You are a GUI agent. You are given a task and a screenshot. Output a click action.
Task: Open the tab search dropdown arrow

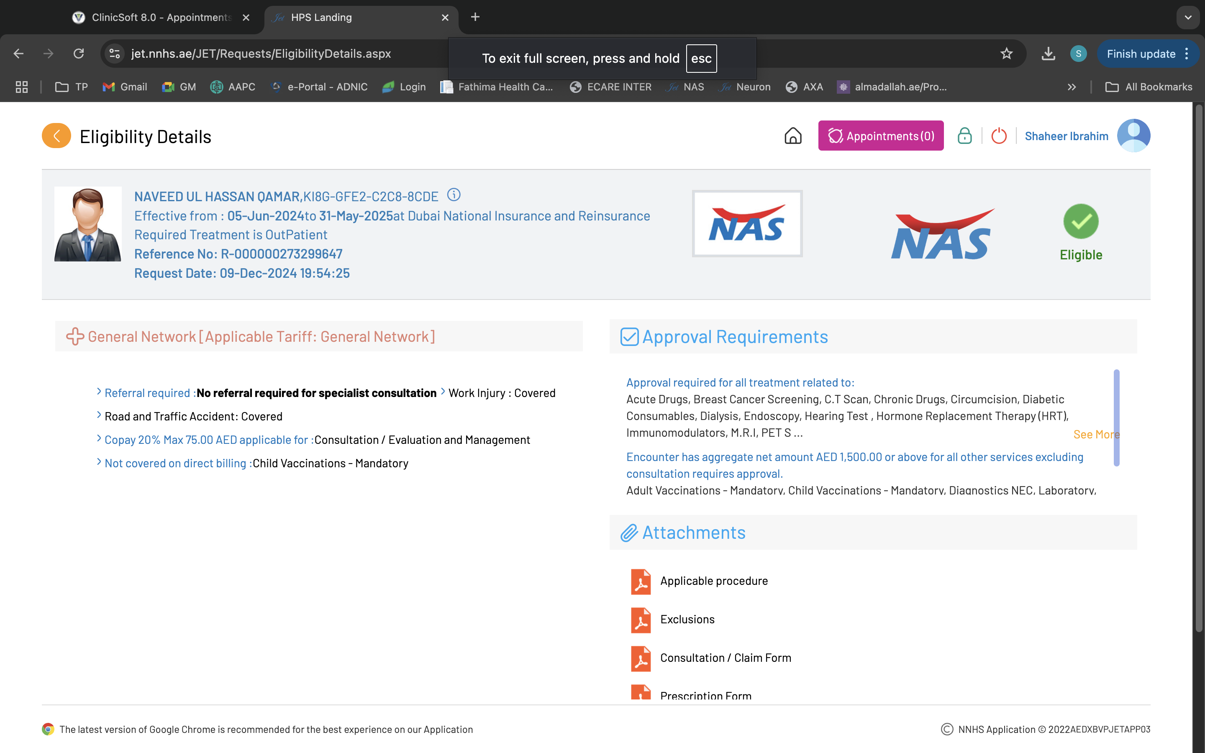point(1188,18)
